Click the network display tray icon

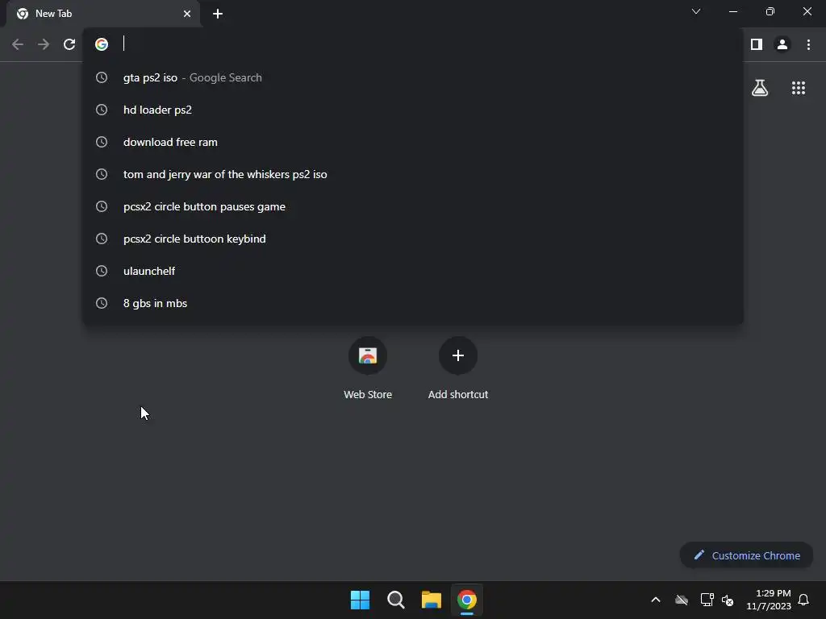tap(707, 600)
